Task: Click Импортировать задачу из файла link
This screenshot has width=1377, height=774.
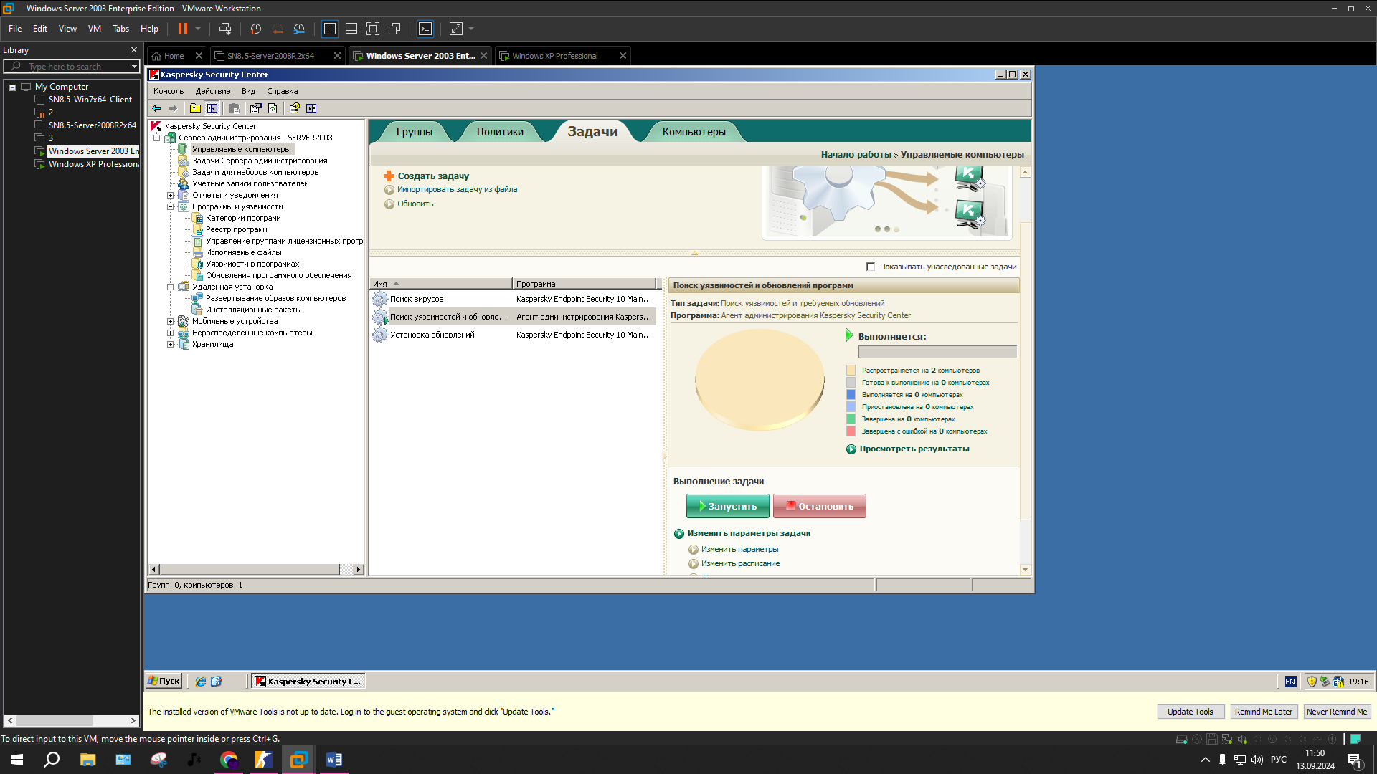Action: point(457,189)
